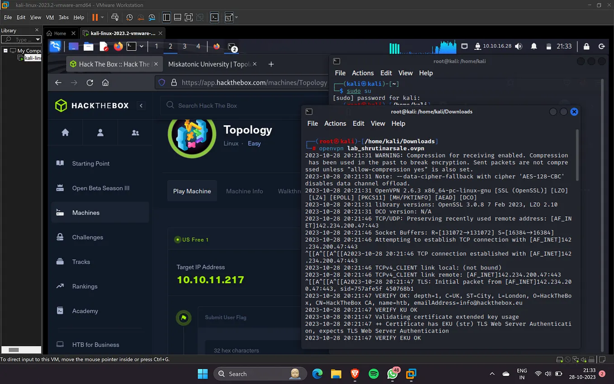
Task: Open the Spotify taskbar icon
Action: (373, 374)
